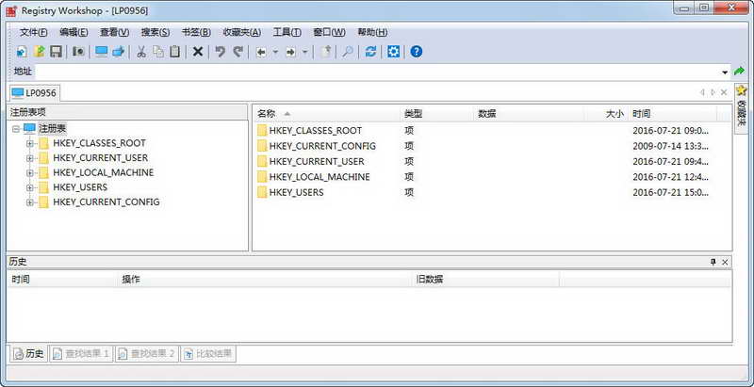Image resolution: width=754 pixels, height=387 pixels.
Task: Open local registry monitor icon
Action: (102, 52)
